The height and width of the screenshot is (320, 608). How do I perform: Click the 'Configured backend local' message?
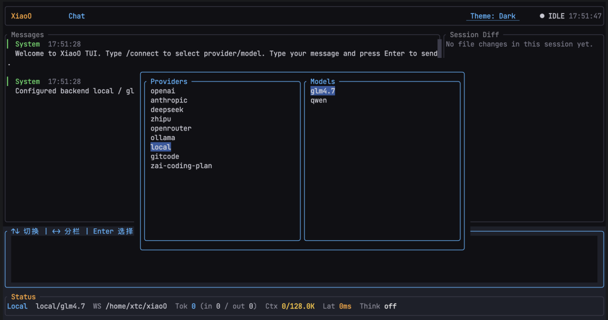tap(74, 91)
